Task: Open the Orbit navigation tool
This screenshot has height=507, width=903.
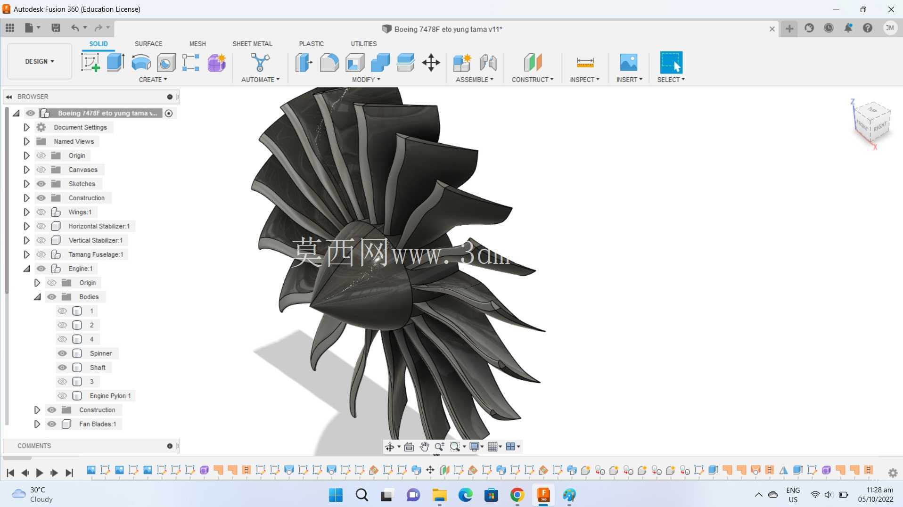Action: (389, 447)
